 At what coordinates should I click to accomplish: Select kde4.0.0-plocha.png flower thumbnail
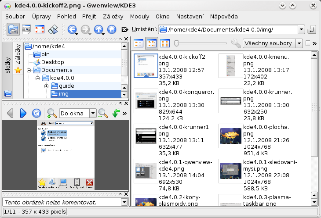230,136
